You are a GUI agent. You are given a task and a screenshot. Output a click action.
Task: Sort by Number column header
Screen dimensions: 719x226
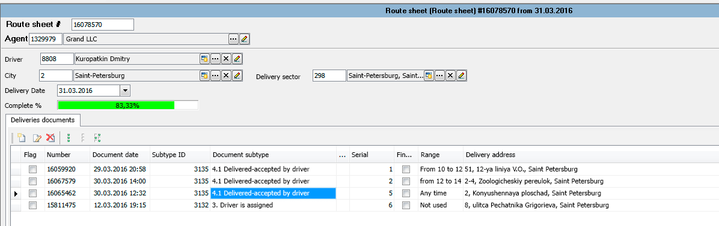click(x=67, y=155)
